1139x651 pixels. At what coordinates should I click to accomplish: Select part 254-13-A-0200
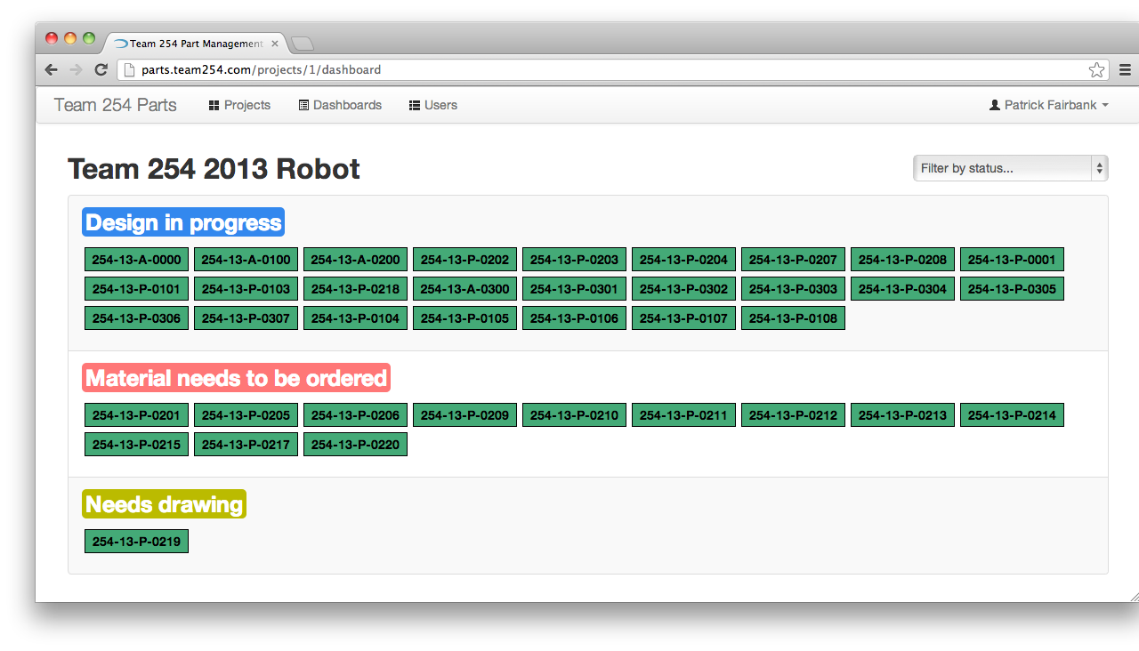pyautogui.click(x=355, y=260)
